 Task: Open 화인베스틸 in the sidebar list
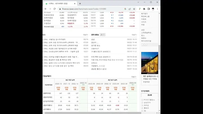145,16
